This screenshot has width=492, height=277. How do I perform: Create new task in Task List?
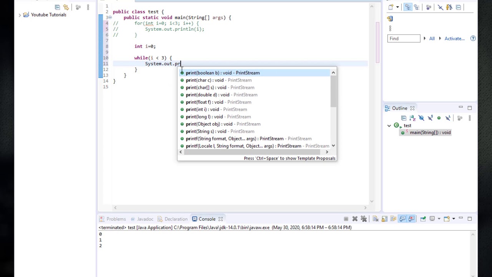[x=391, y=7]
